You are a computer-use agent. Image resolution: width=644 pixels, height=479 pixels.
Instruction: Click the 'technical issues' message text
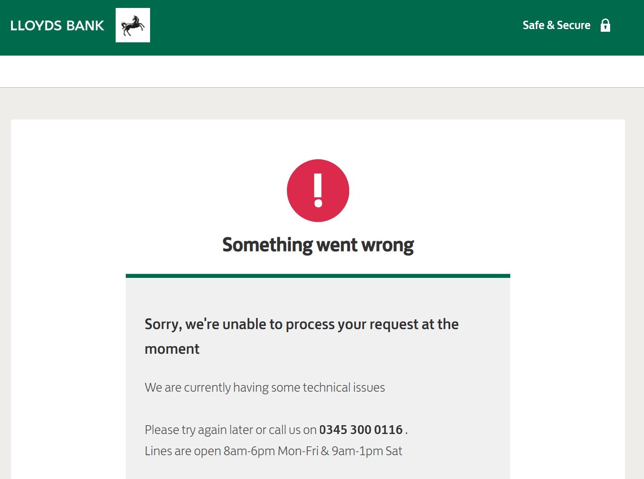pos(265,388)
